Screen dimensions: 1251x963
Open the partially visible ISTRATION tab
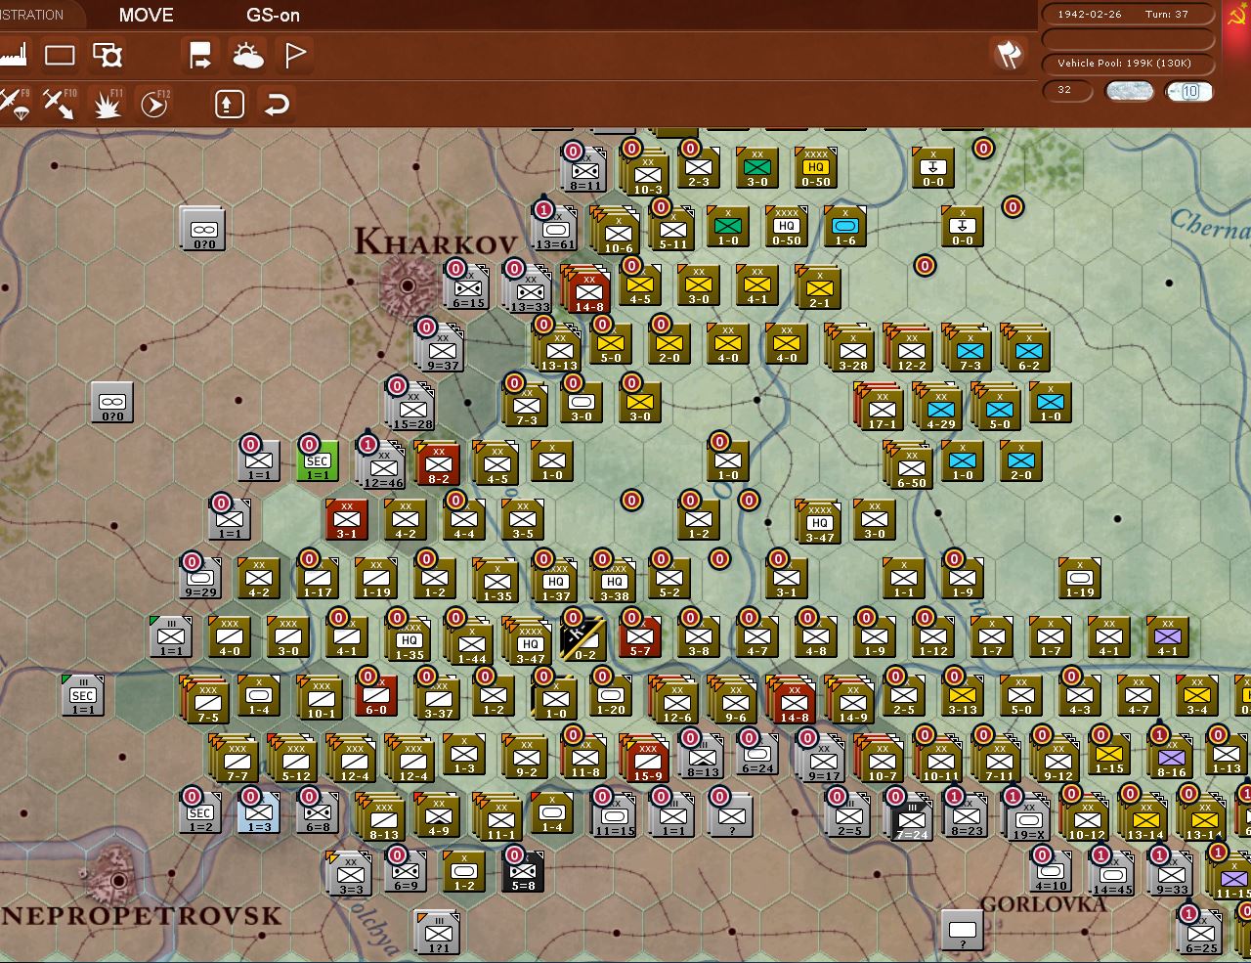(x=32, y=15)
